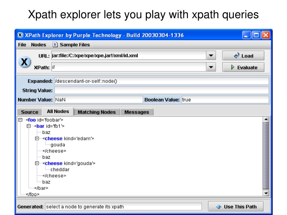Collapse the bar id='fb1' node
Viewport: 287px width, 215px height.
(28, 126)
